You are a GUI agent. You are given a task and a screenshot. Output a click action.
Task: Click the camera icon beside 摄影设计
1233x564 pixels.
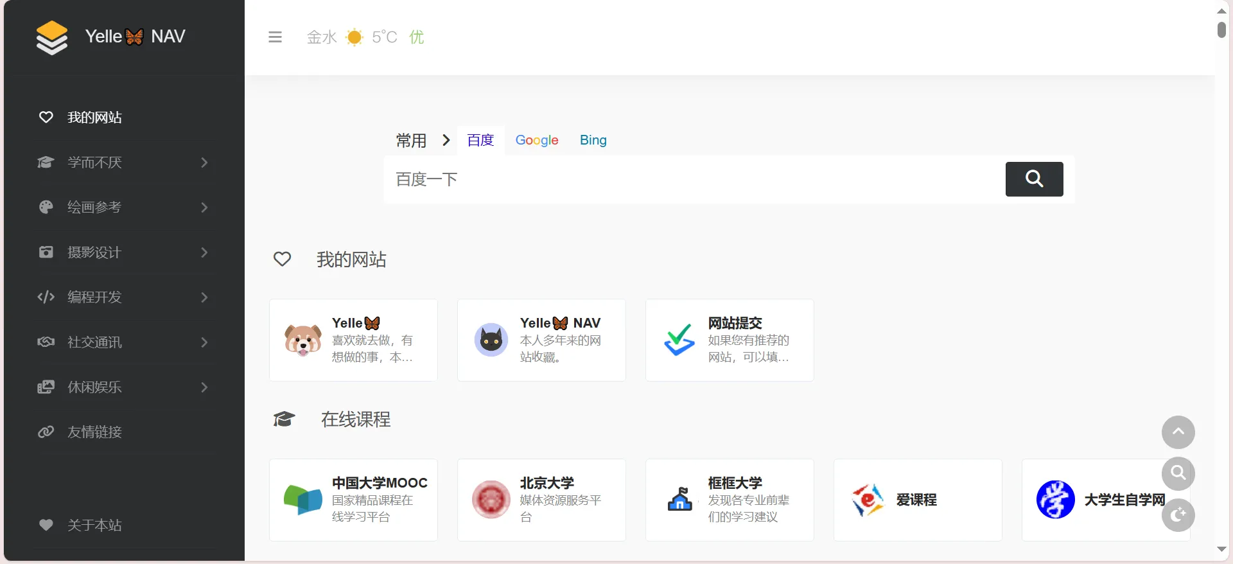pos(46,252)
